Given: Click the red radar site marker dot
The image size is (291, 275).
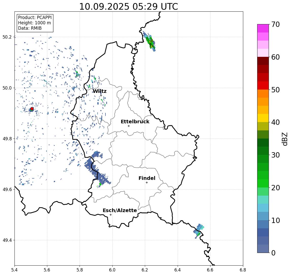Looking at the screenshot, I should (x=32, y=109).
